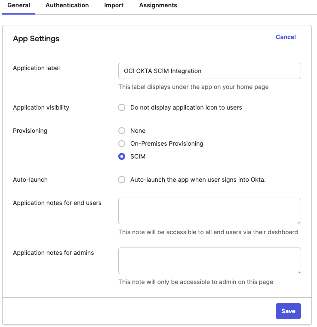This screenshot has width=317, height=327.
Task: Click into the admins notes textarea
Action: tap(209, 260)
